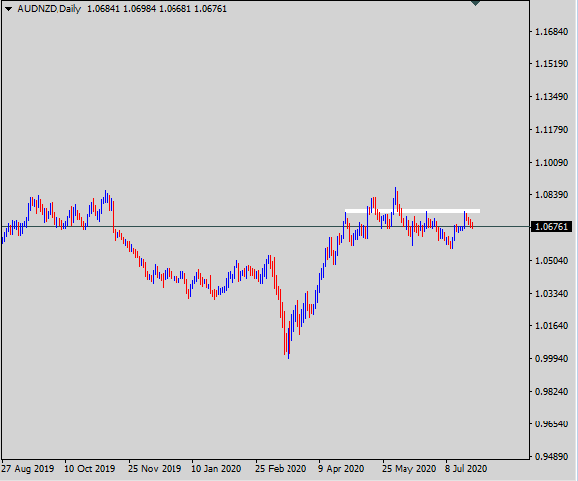Click the 27 Aug 2019 date label
Viewport: 578px width, 481px height.
point(28,469)
